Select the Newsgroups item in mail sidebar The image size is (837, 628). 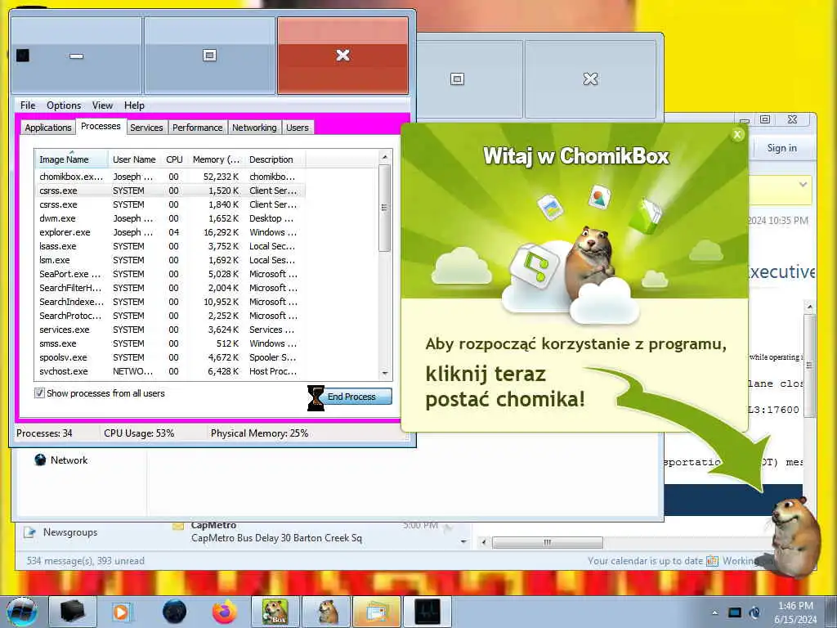[70, 532]
